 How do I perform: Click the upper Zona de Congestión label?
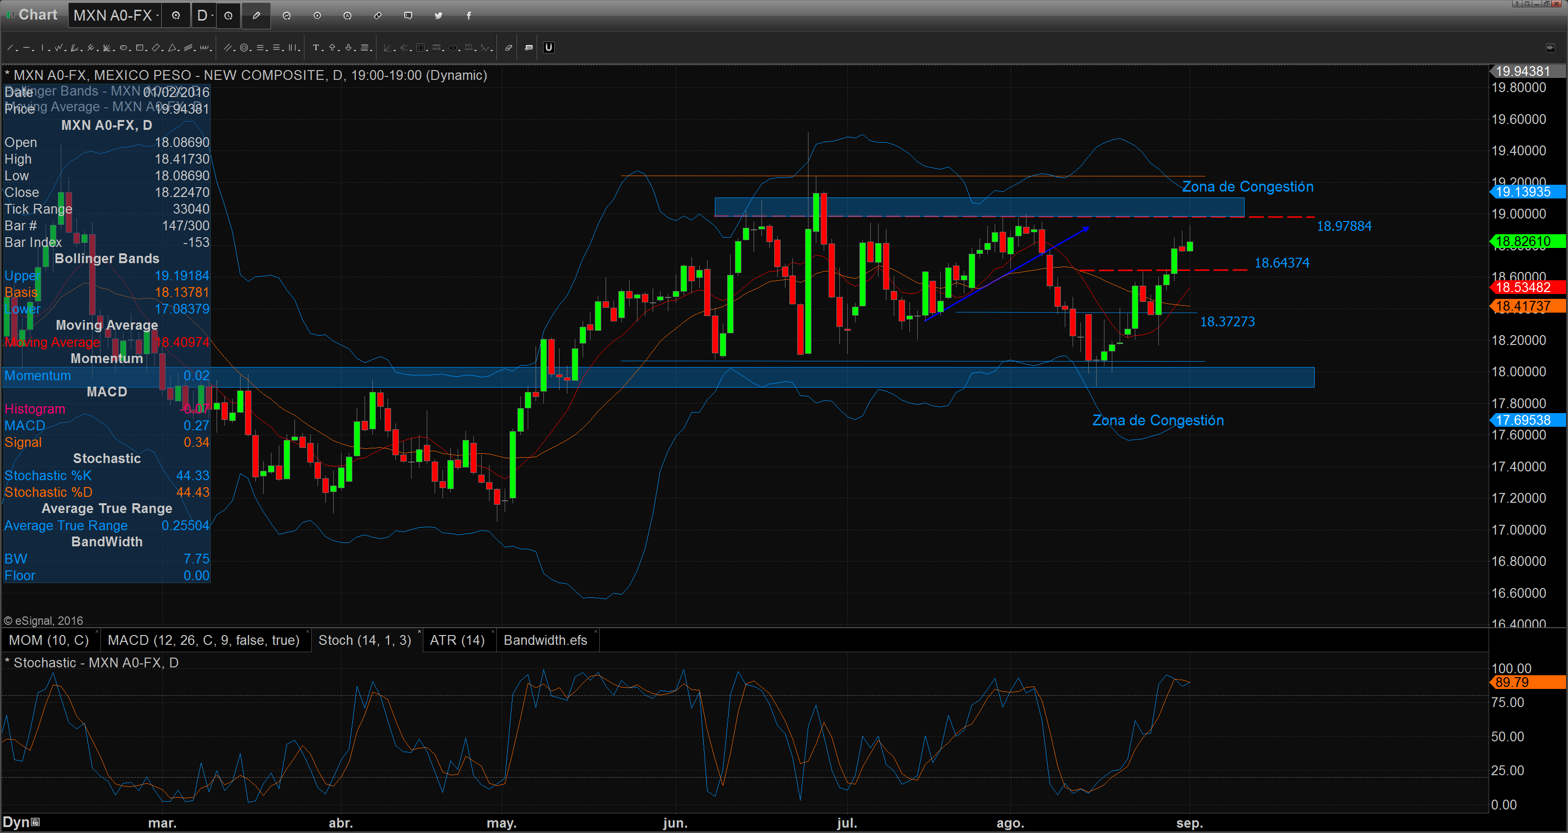1247,186
